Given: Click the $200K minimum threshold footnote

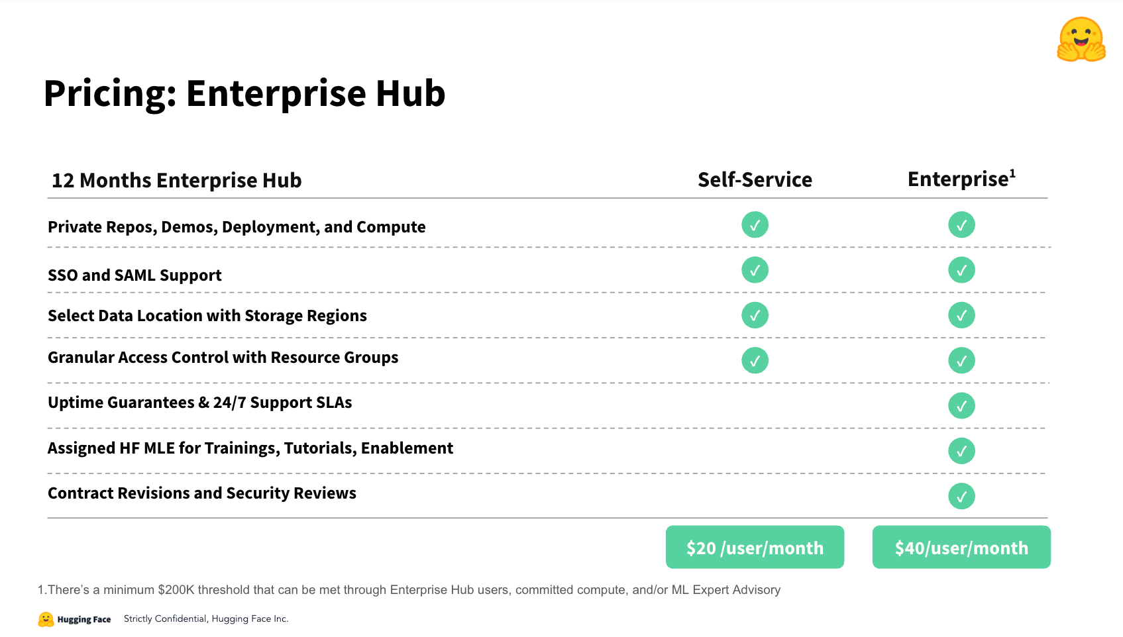Looking at the screenshot, I should 409,590.
